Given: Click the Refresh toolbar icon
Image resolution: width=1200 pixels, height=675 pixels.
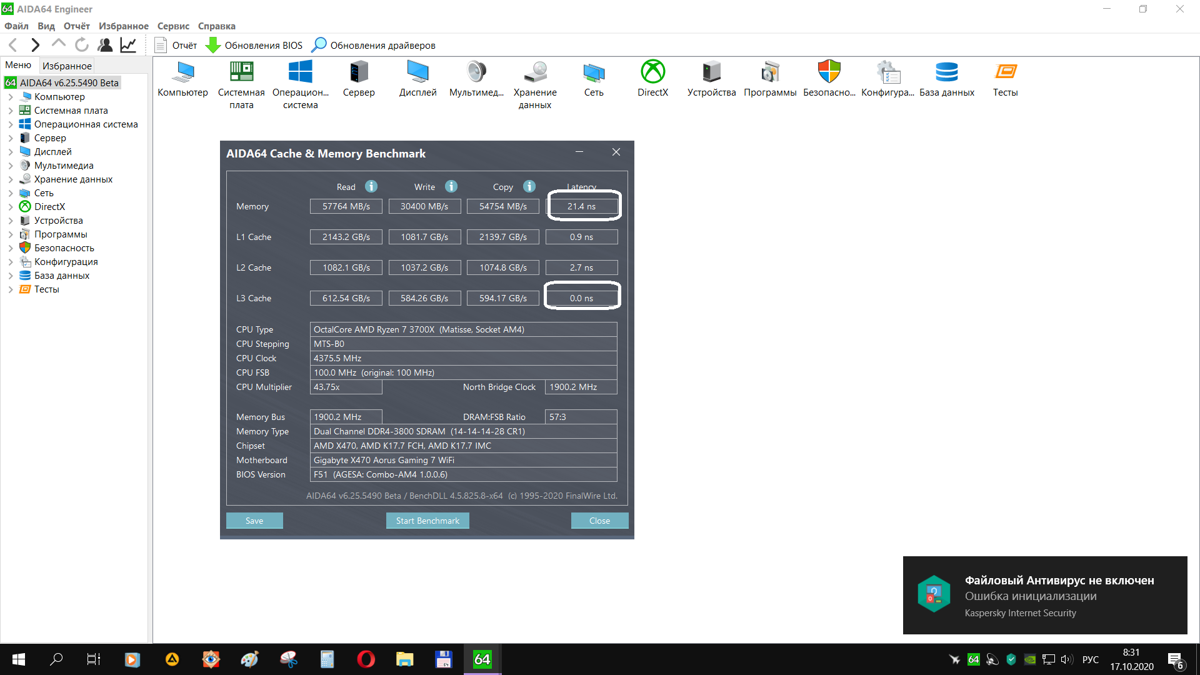Looking at the screenshot, I should 82,45.
